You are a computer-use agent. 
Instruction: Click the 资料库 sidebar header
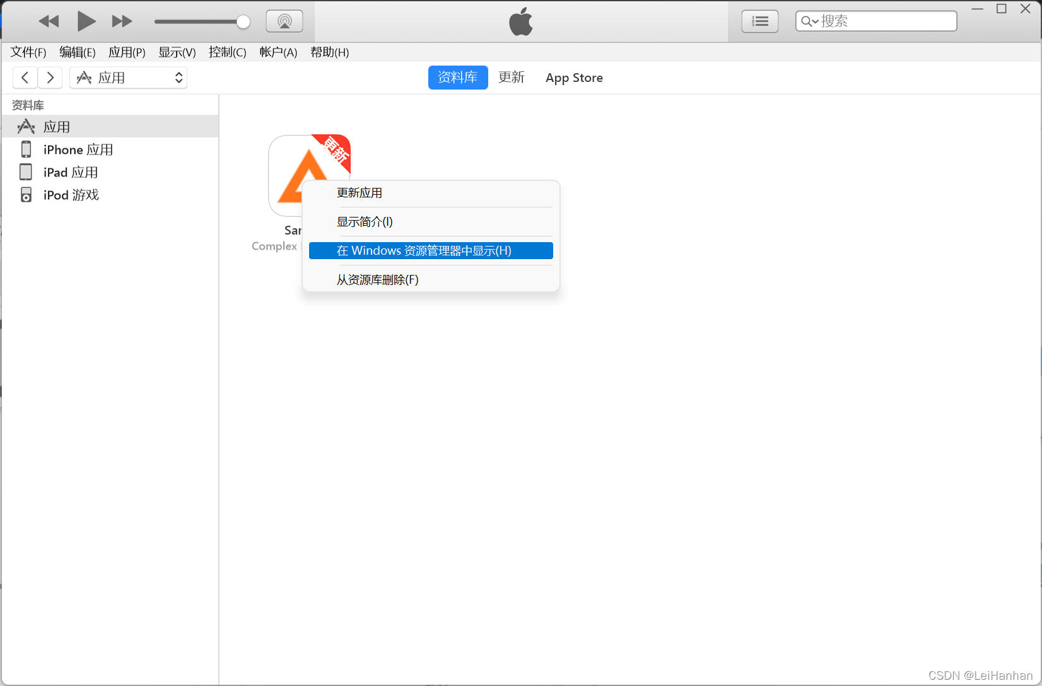click(28, 105)
